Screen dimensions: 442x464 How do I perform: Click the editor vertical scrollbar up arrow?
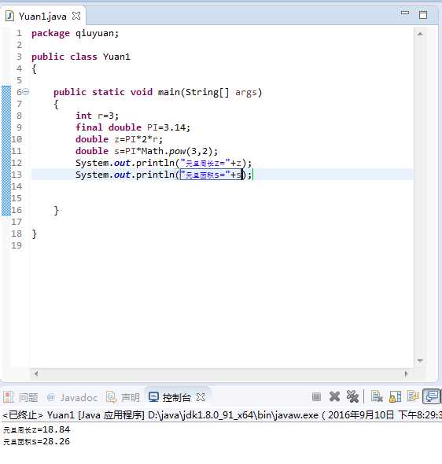pyautogui.click(x=420, y=34)
